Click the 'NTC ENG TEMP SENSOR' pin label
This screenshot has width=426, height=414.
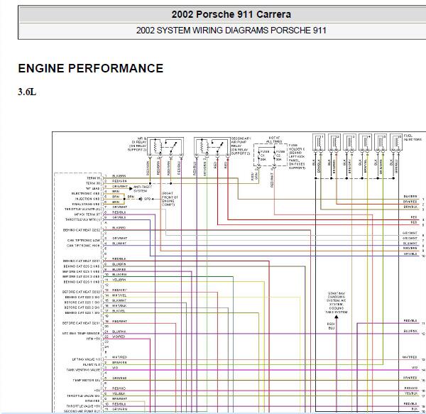point(81,334)
